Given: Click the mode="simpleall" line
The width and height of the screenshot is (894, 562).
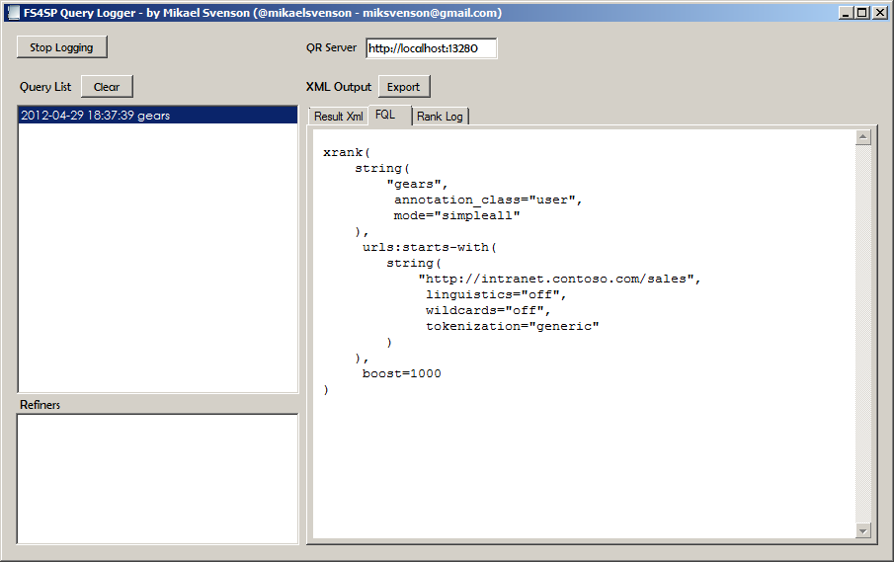Looking at the screenshot, I should click(456, 215).
